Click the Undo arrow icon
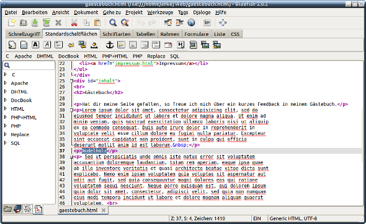Screen dimensions: 366x224 coord(141,23)
